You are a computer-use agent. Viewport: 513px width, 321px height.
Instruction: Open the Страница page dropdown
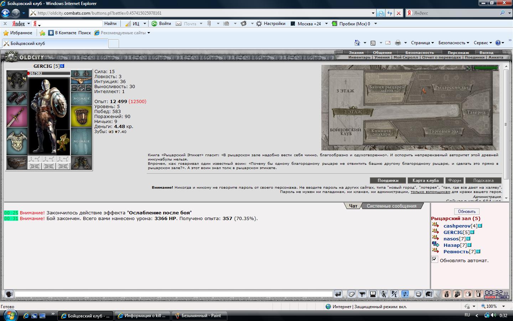423,43
